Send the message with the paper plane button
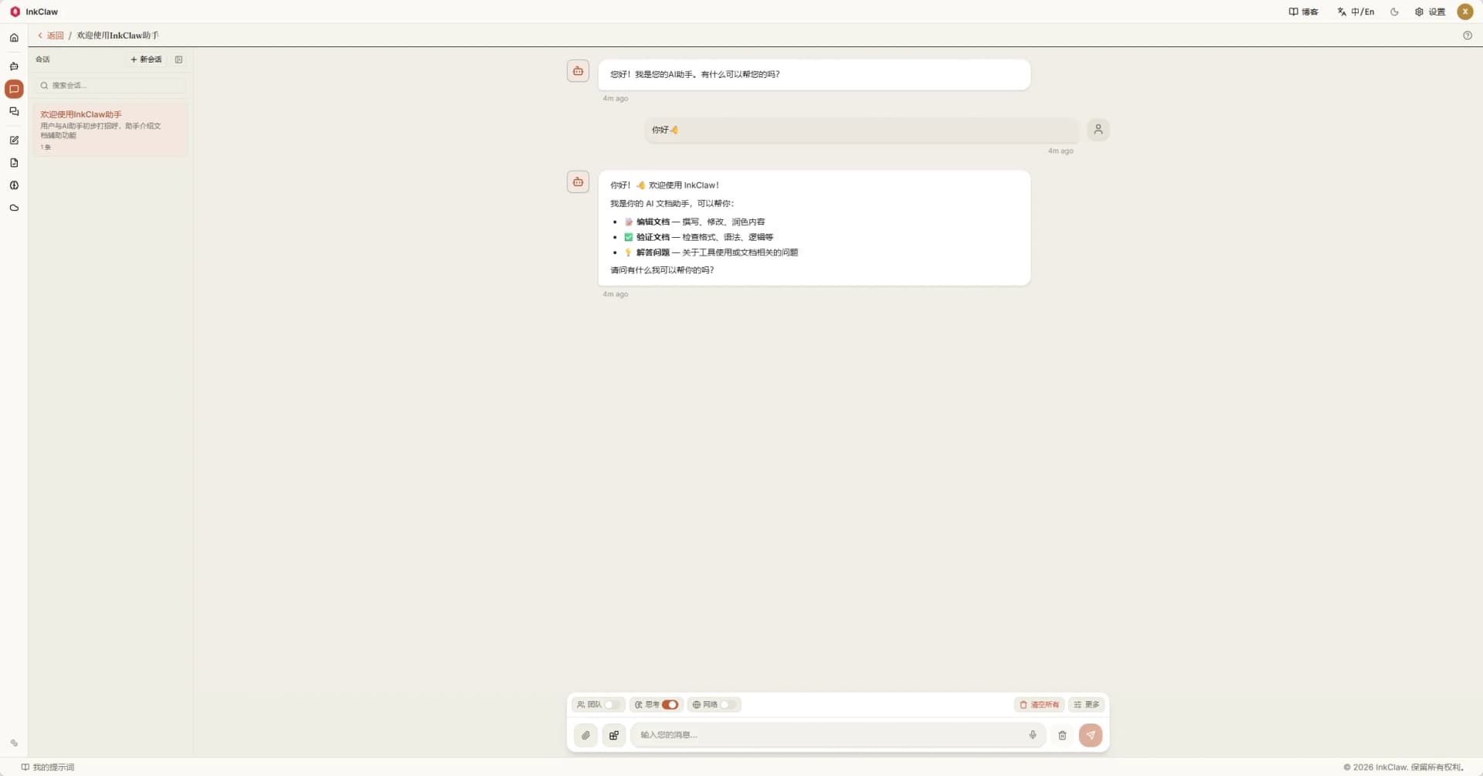 (1091, 735)
